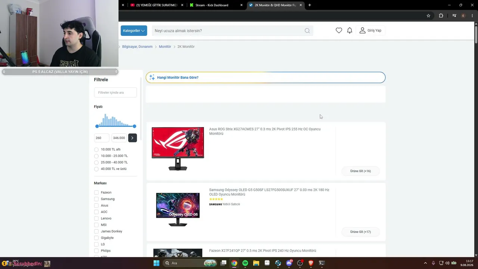Click the search magnifier icon in the site search bar

307,31
